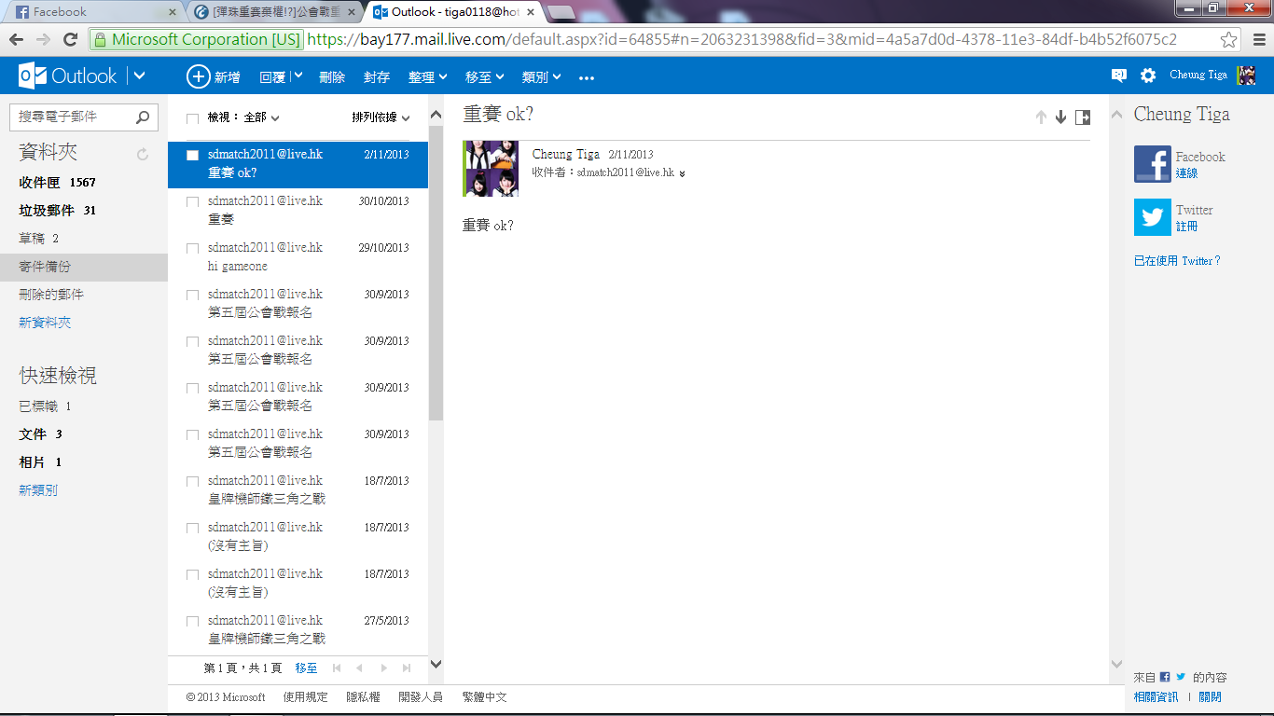Viewport: 1274px width, 716px height.
Task: Open the 排列依據 sort dropdown
Action: 381,117
